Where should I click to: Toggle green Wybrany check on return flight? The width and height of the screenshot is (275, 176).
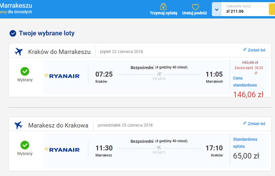coord(25,145)
